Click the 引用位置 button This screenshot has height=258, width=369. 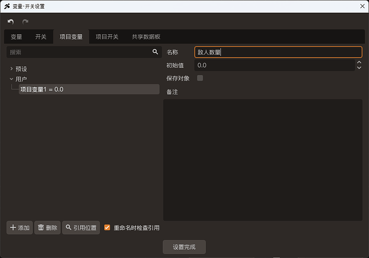(x=81, y=228)
